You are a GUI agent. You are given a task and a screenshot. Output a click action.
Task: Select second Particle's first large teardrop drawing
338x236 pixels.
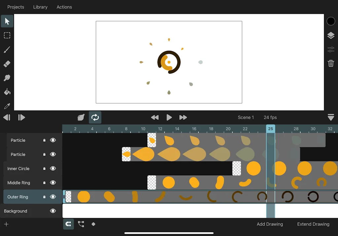pos(143,154)
